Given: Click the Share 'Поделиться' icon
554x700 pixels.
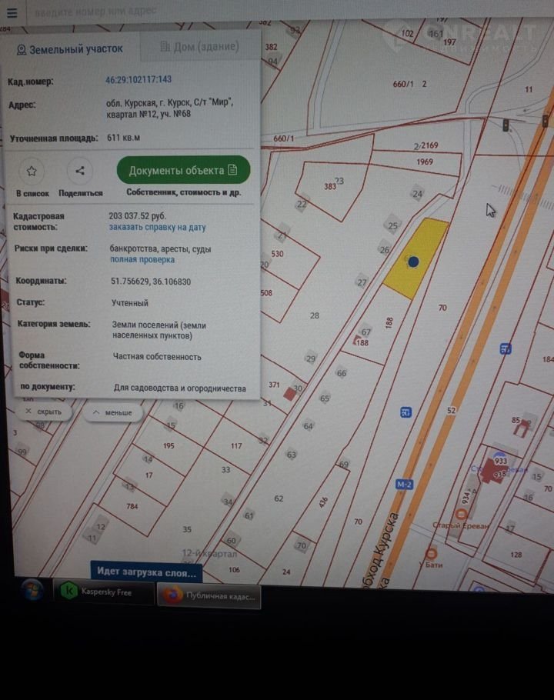Looking at the screenshot, I should pyautogui.click(x=80, y=171).
